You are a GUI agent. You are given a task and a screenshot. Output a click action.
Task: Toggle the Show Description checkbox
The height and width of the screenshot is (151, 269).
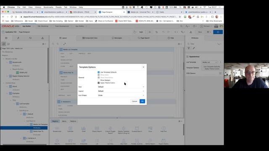[99, 78]
